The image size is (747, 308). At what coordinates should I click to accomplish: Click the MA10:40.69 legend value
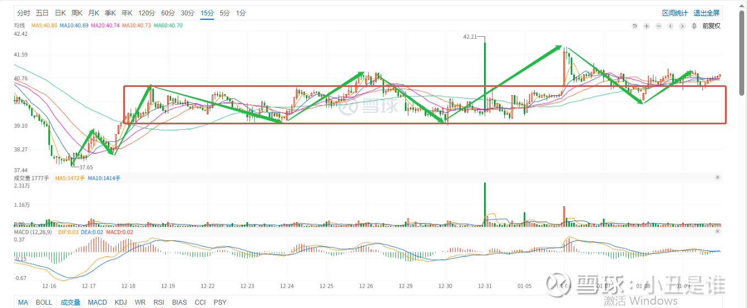(x=74, y=26)
